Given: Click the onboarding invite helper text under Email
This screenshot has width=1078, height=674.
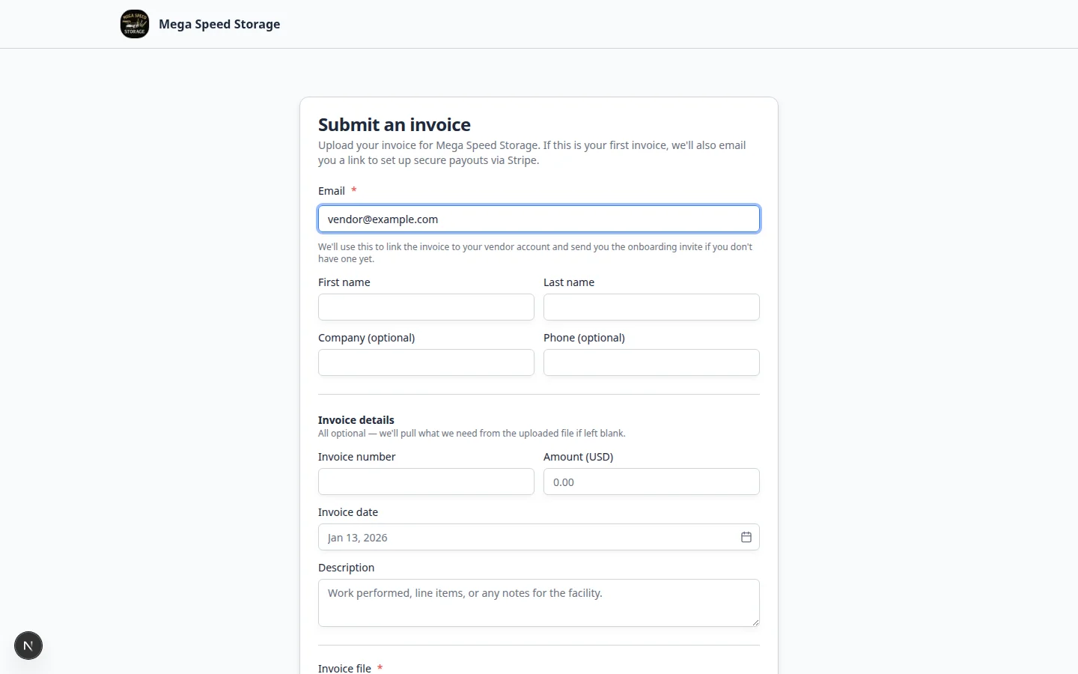Looking at the screenshot, I should [535, 252].
